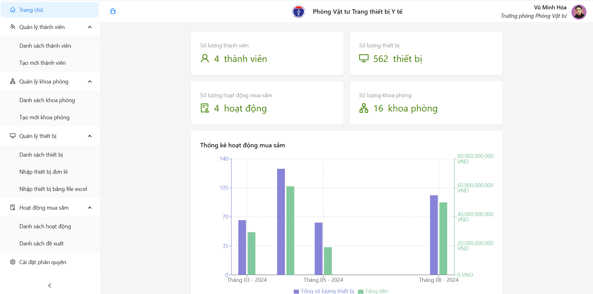Screen dimensions: 593x294
Task: Click the bug report icon in header
Action: point(113,12)
